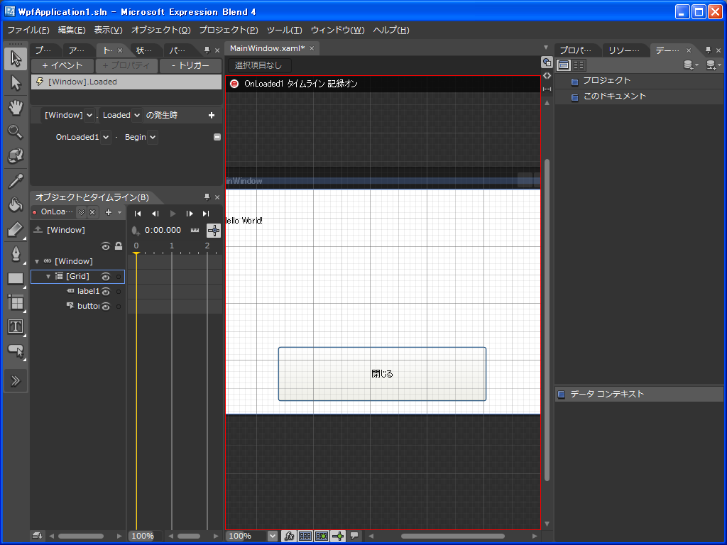Click the scope up arrow next to [Window]
The image size is (727, 545).
[x=38, y=230]
